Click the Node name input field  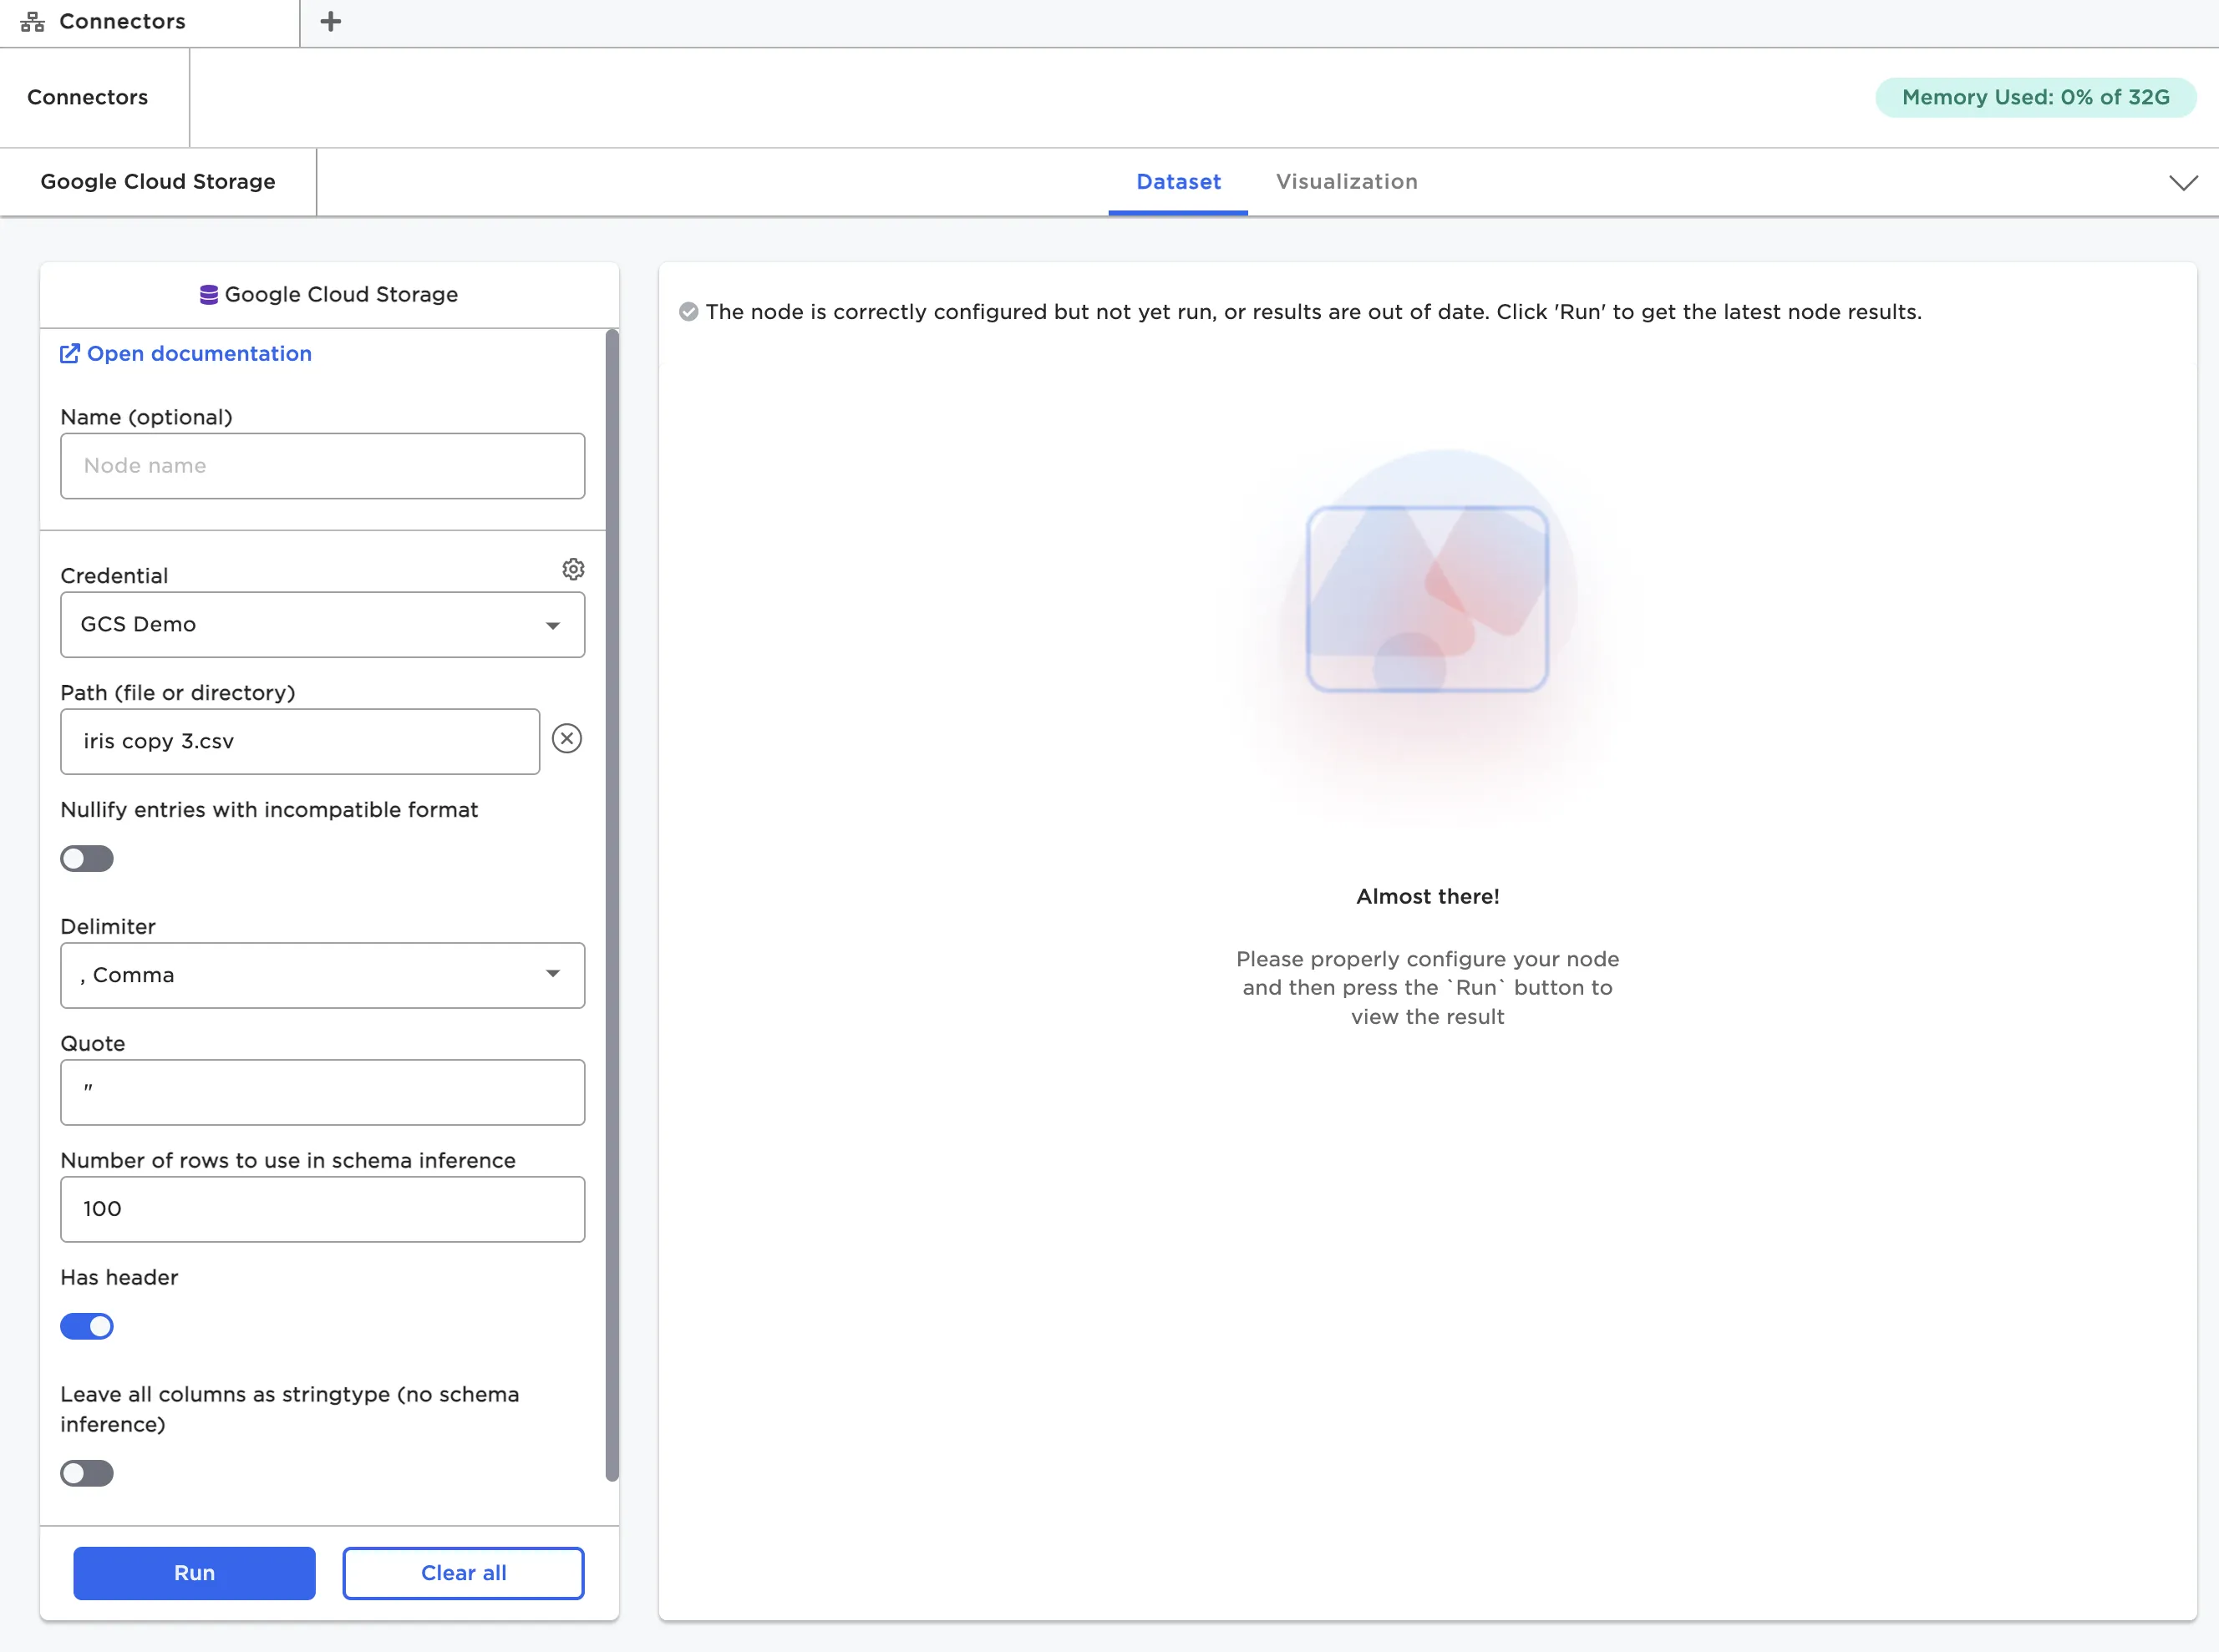[x=322, y=466]
